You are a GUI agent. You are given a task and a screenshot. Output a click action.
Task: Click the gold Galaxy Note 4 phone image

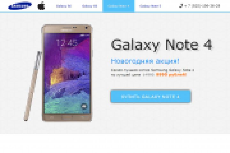[67, 73]
